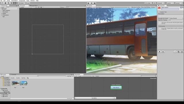Select the Rect Transform tool
The image size is (184, 104).
pos(15,3)
